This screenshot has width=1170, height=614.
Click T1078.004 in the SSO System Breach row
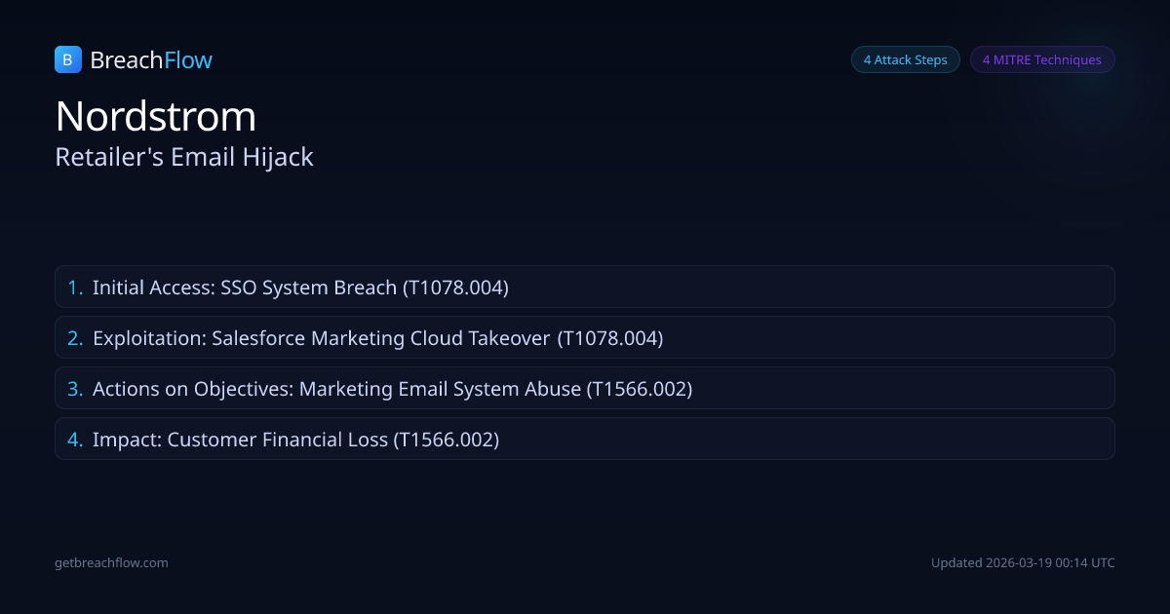pyautogui.click(x=455, y=288)
